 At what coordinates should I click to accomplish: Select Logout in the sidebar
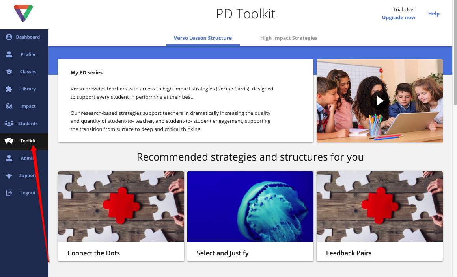[x=24, y=193]
